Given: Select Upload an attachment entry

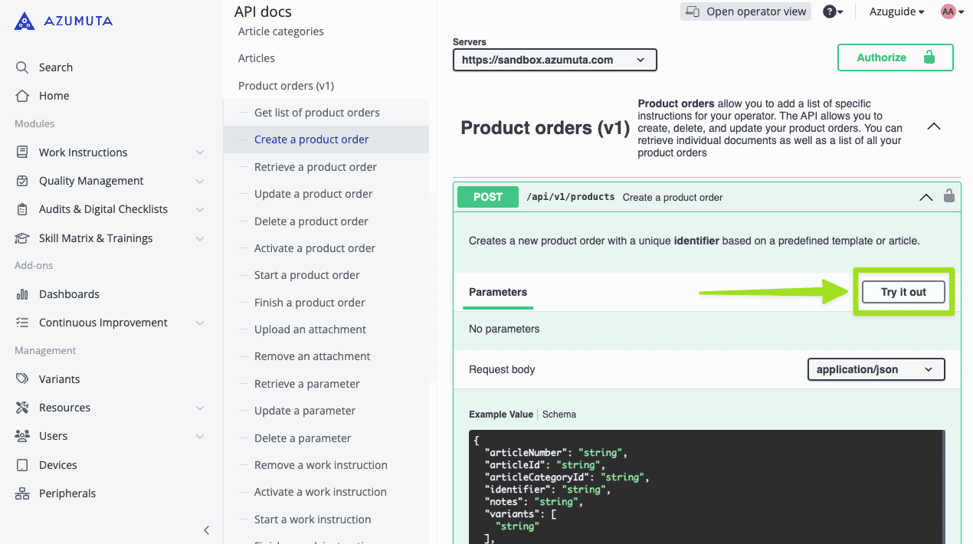Looking at the screenshot, I should pyautogui.click(x=310, y=329).
